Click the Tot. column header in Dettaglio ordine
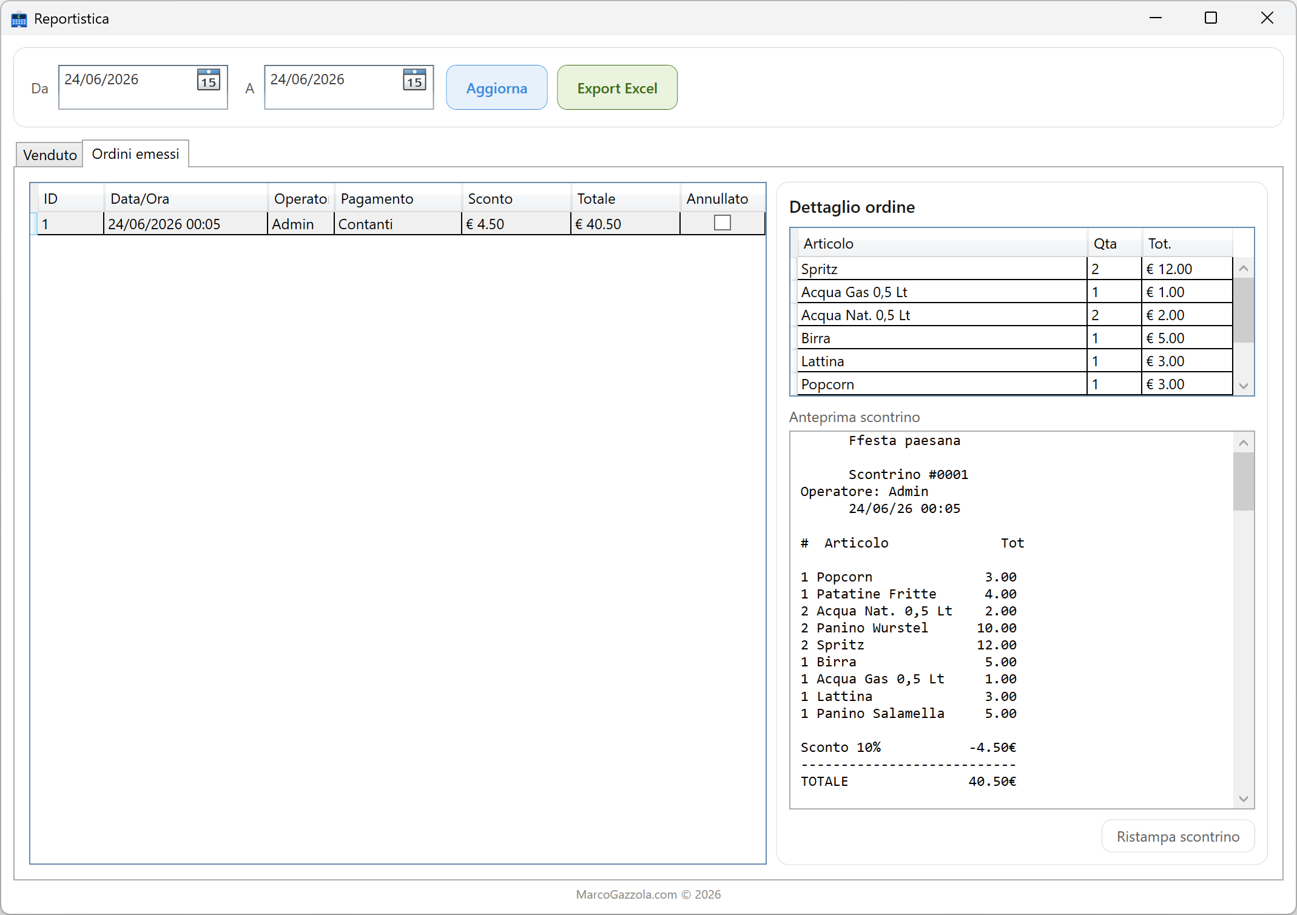Image resolution: width=1297 pixels, height=915 pixels. 1187,243
